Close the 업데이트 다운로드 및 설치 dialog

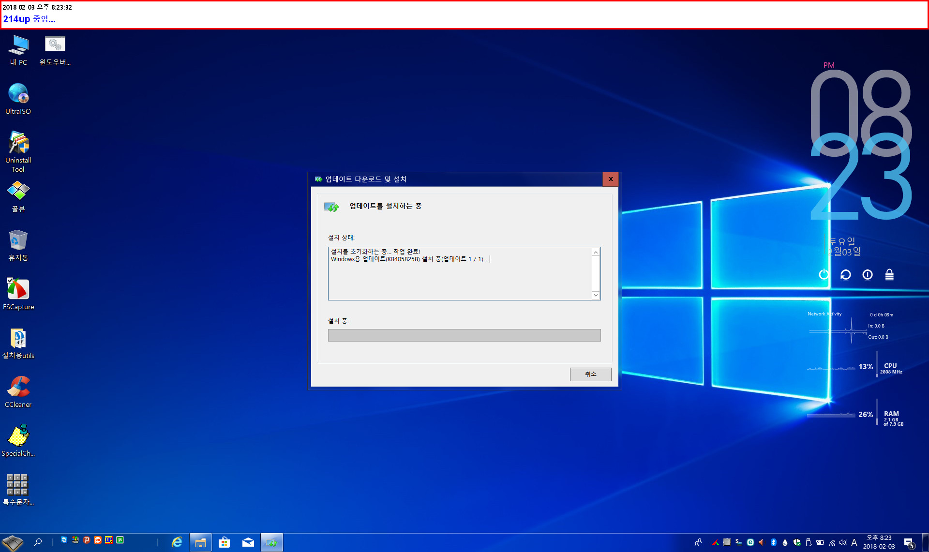tap(611, 179)
